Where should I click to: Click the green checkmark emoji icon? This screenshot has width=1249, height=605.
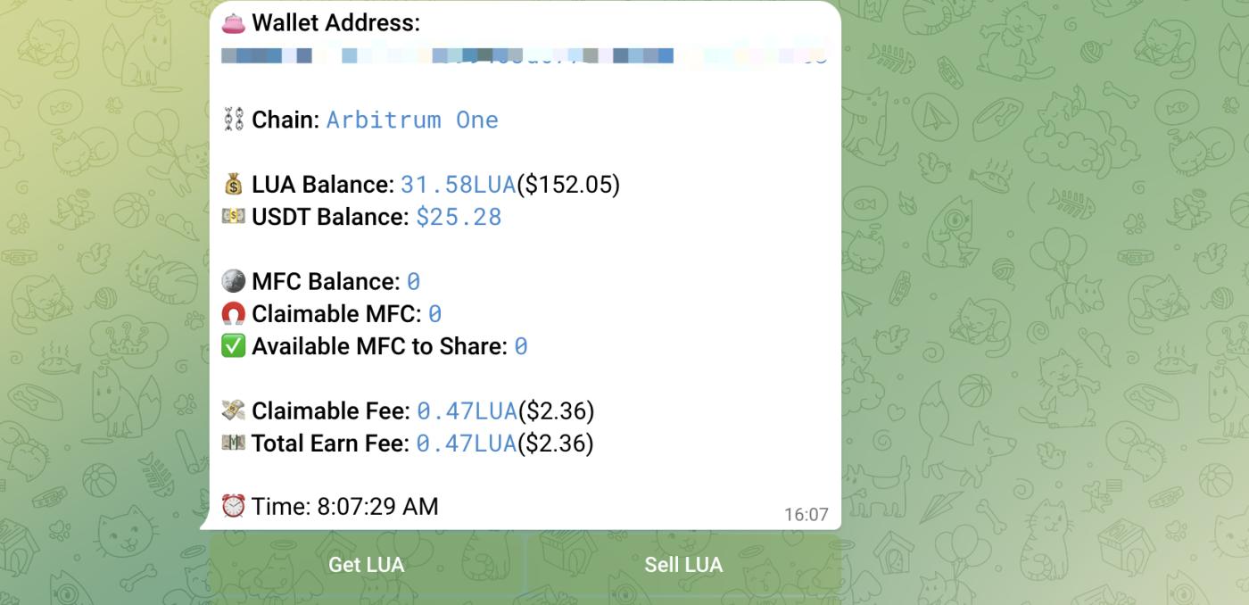click(234, 346)
